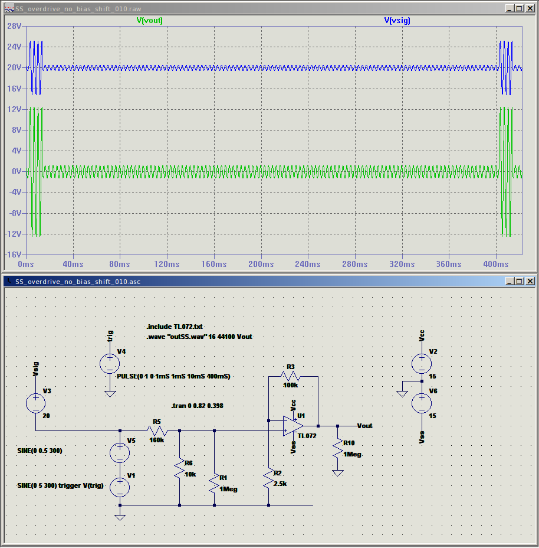Close the .asc schematic window
Screen dimensions: 539x548
click(x=530, y=281)
